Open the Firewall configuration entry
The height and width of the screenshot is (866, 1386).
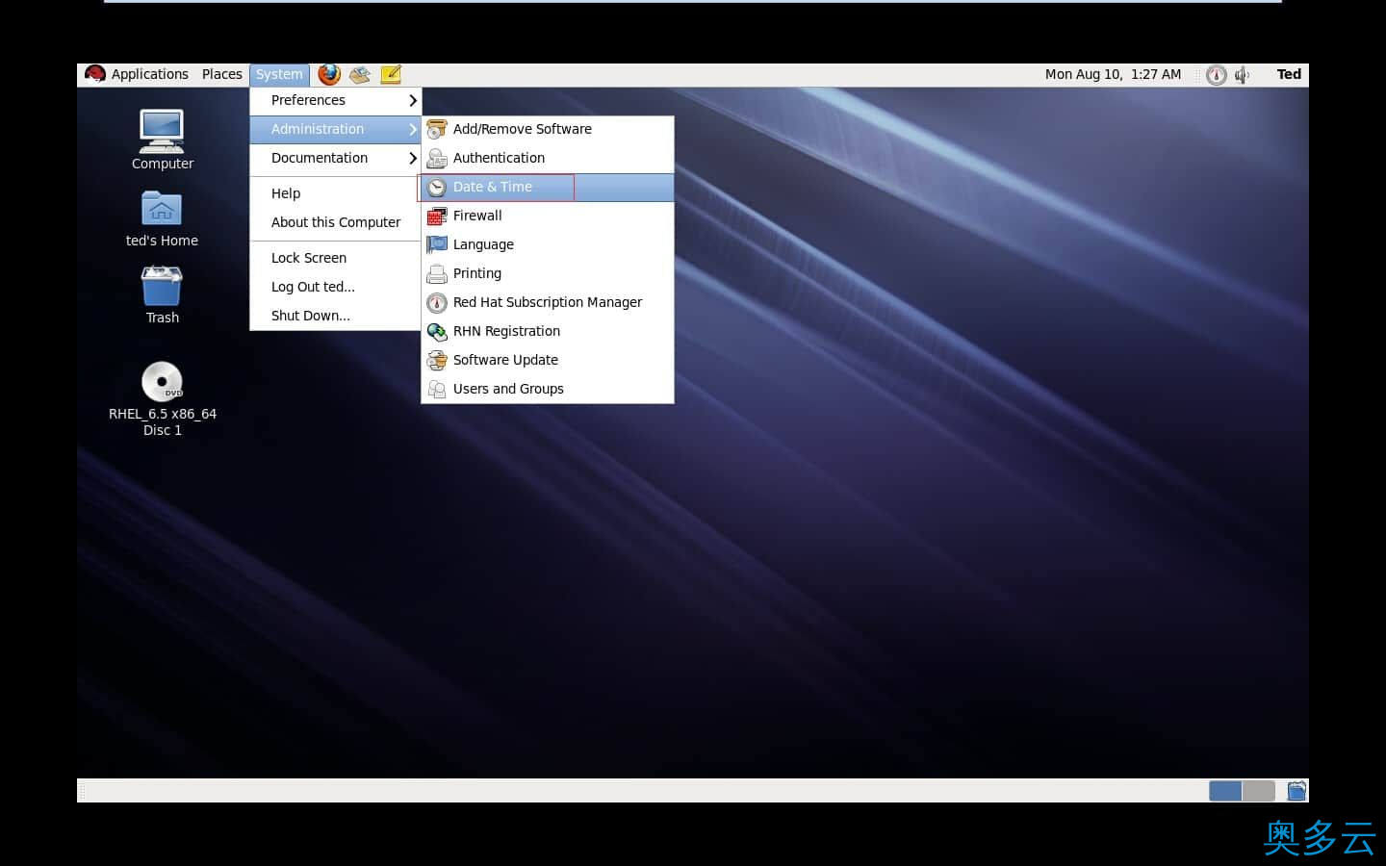[477, 216]
